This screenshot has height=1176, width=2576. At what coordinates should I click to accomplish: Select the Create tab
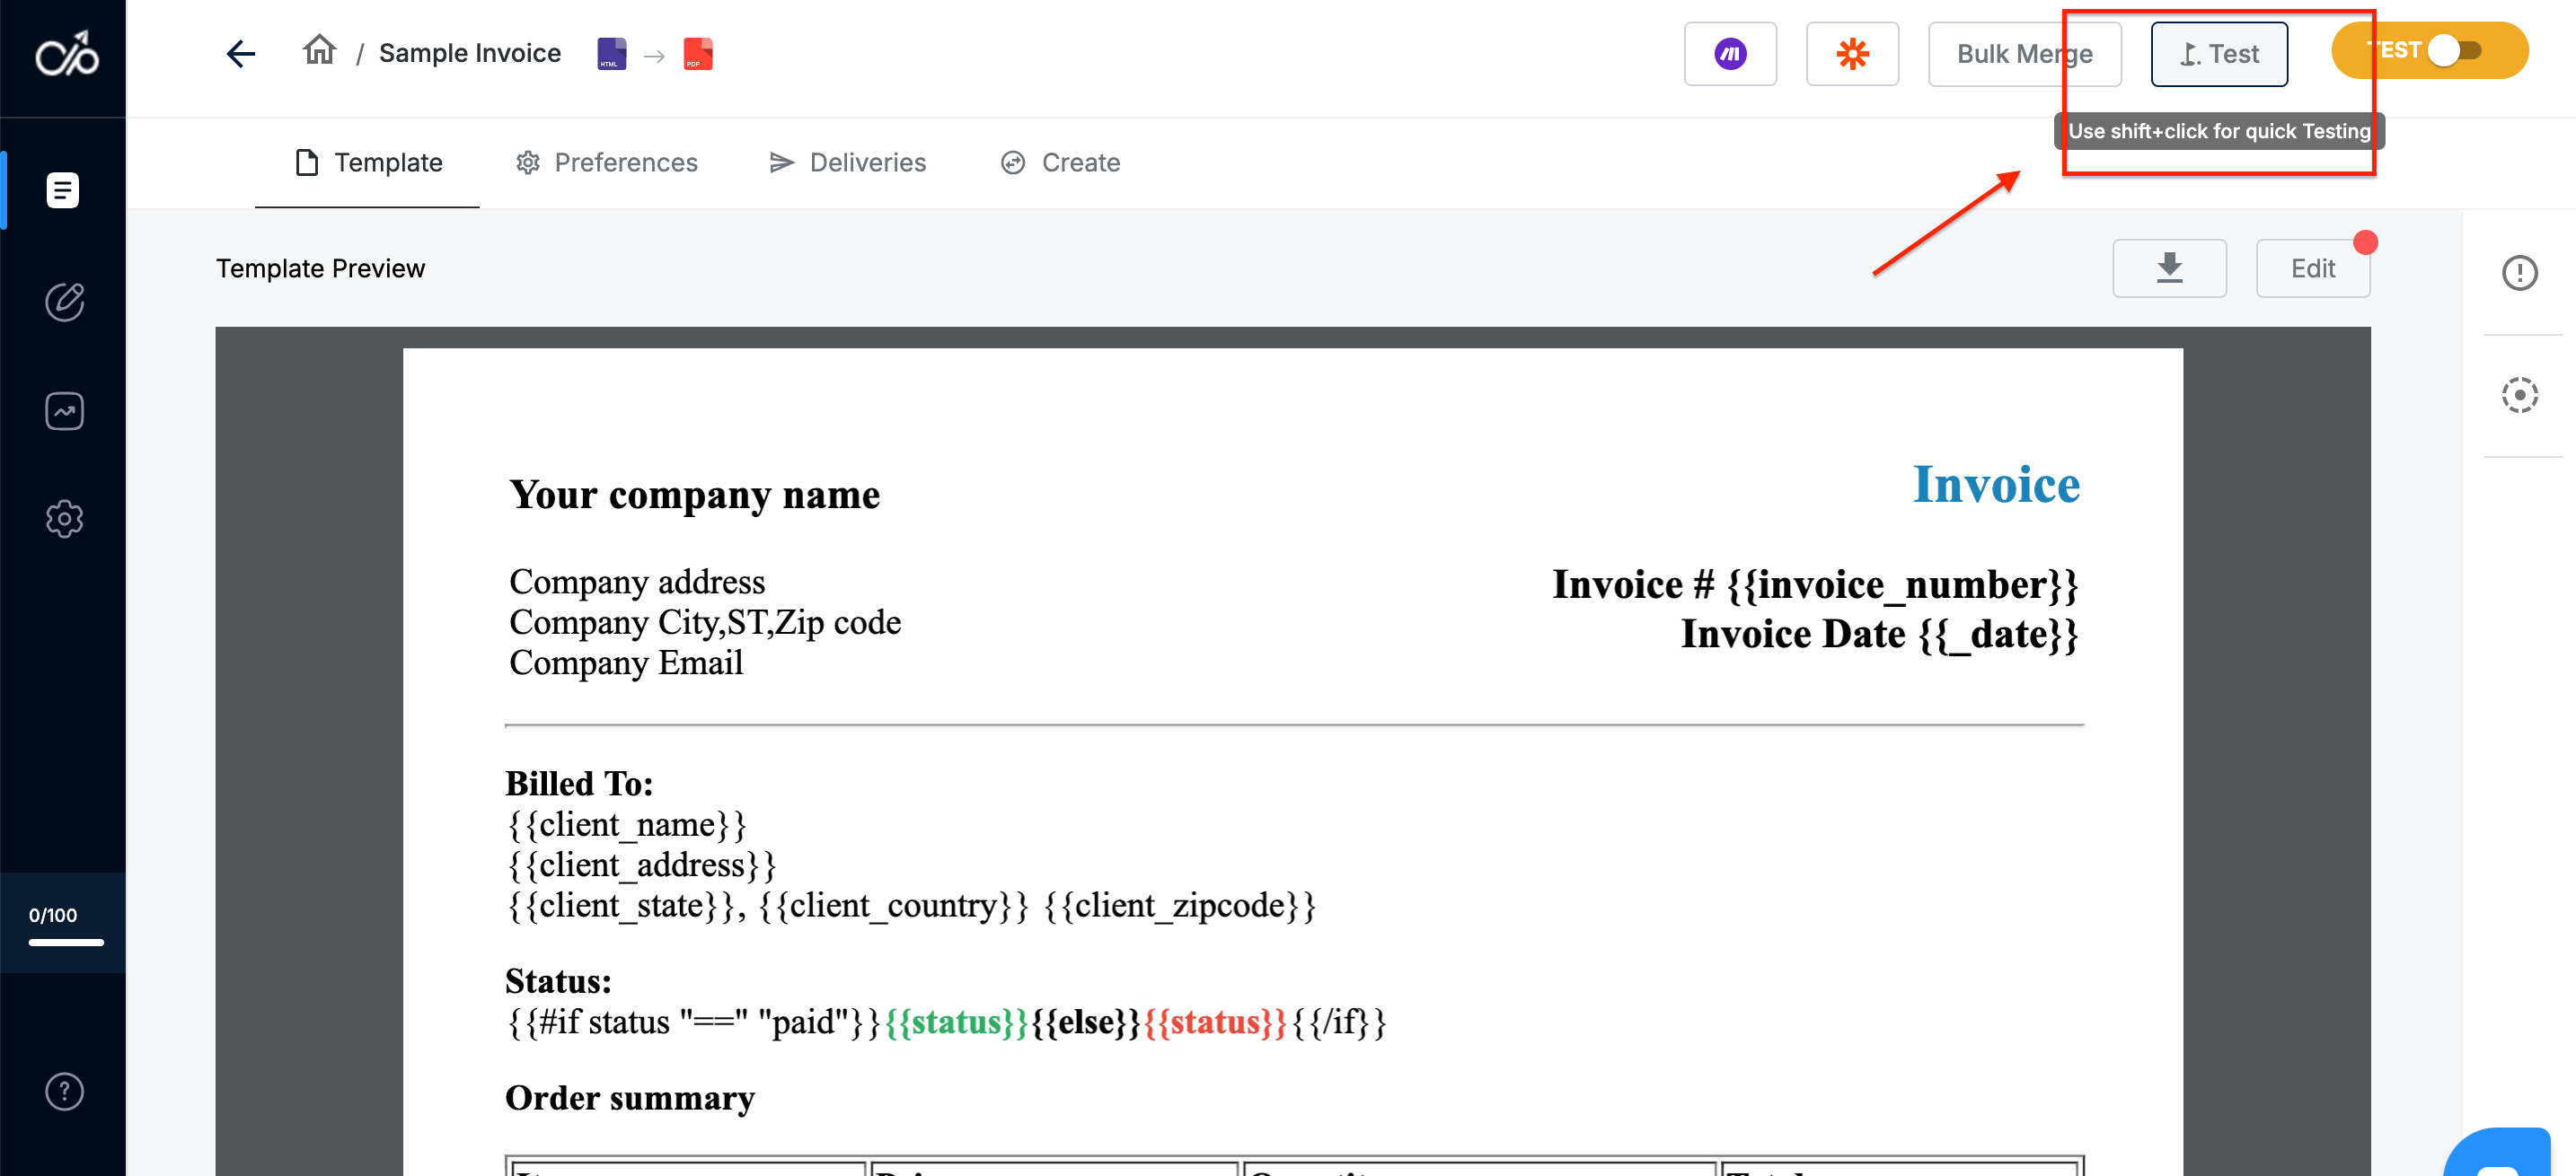pos(1060,162)
